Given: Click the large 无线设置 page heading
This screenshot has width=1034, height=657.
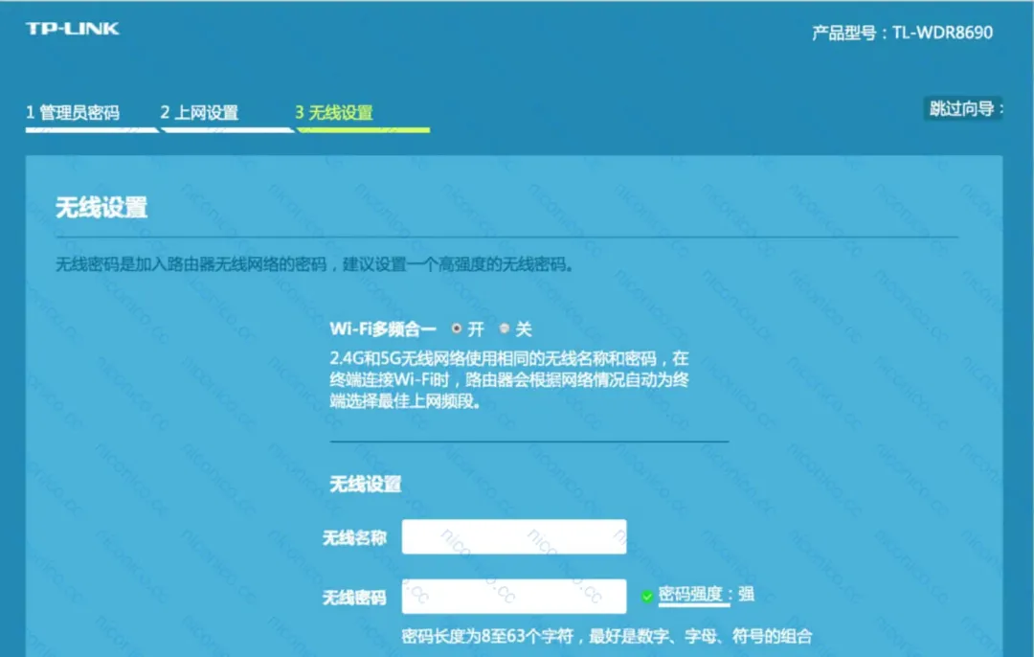Looking at the screenshot, I should click(x=101, y=208).
